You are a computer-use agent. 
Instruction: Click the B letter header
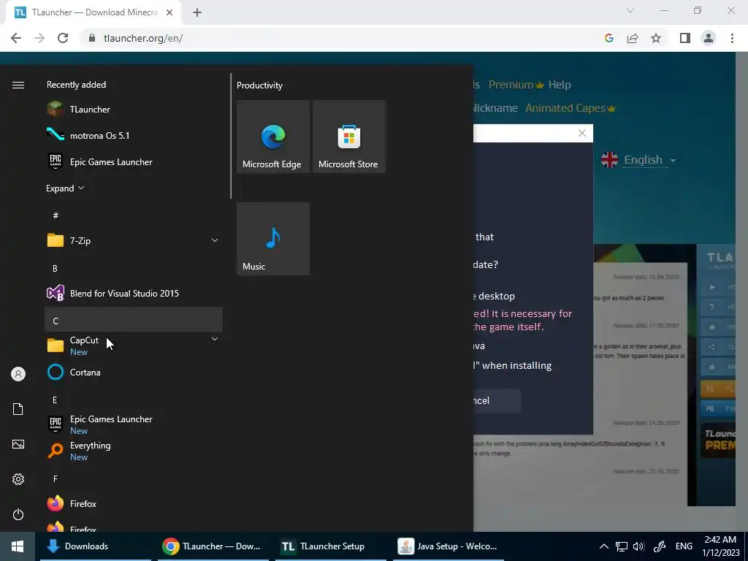tap(134, 268)
